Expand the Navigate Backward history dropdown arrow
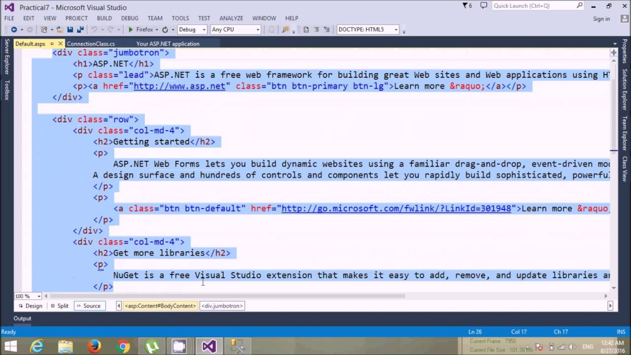Image resolution: width=631 pixels, height=355 pixels. 22,30
